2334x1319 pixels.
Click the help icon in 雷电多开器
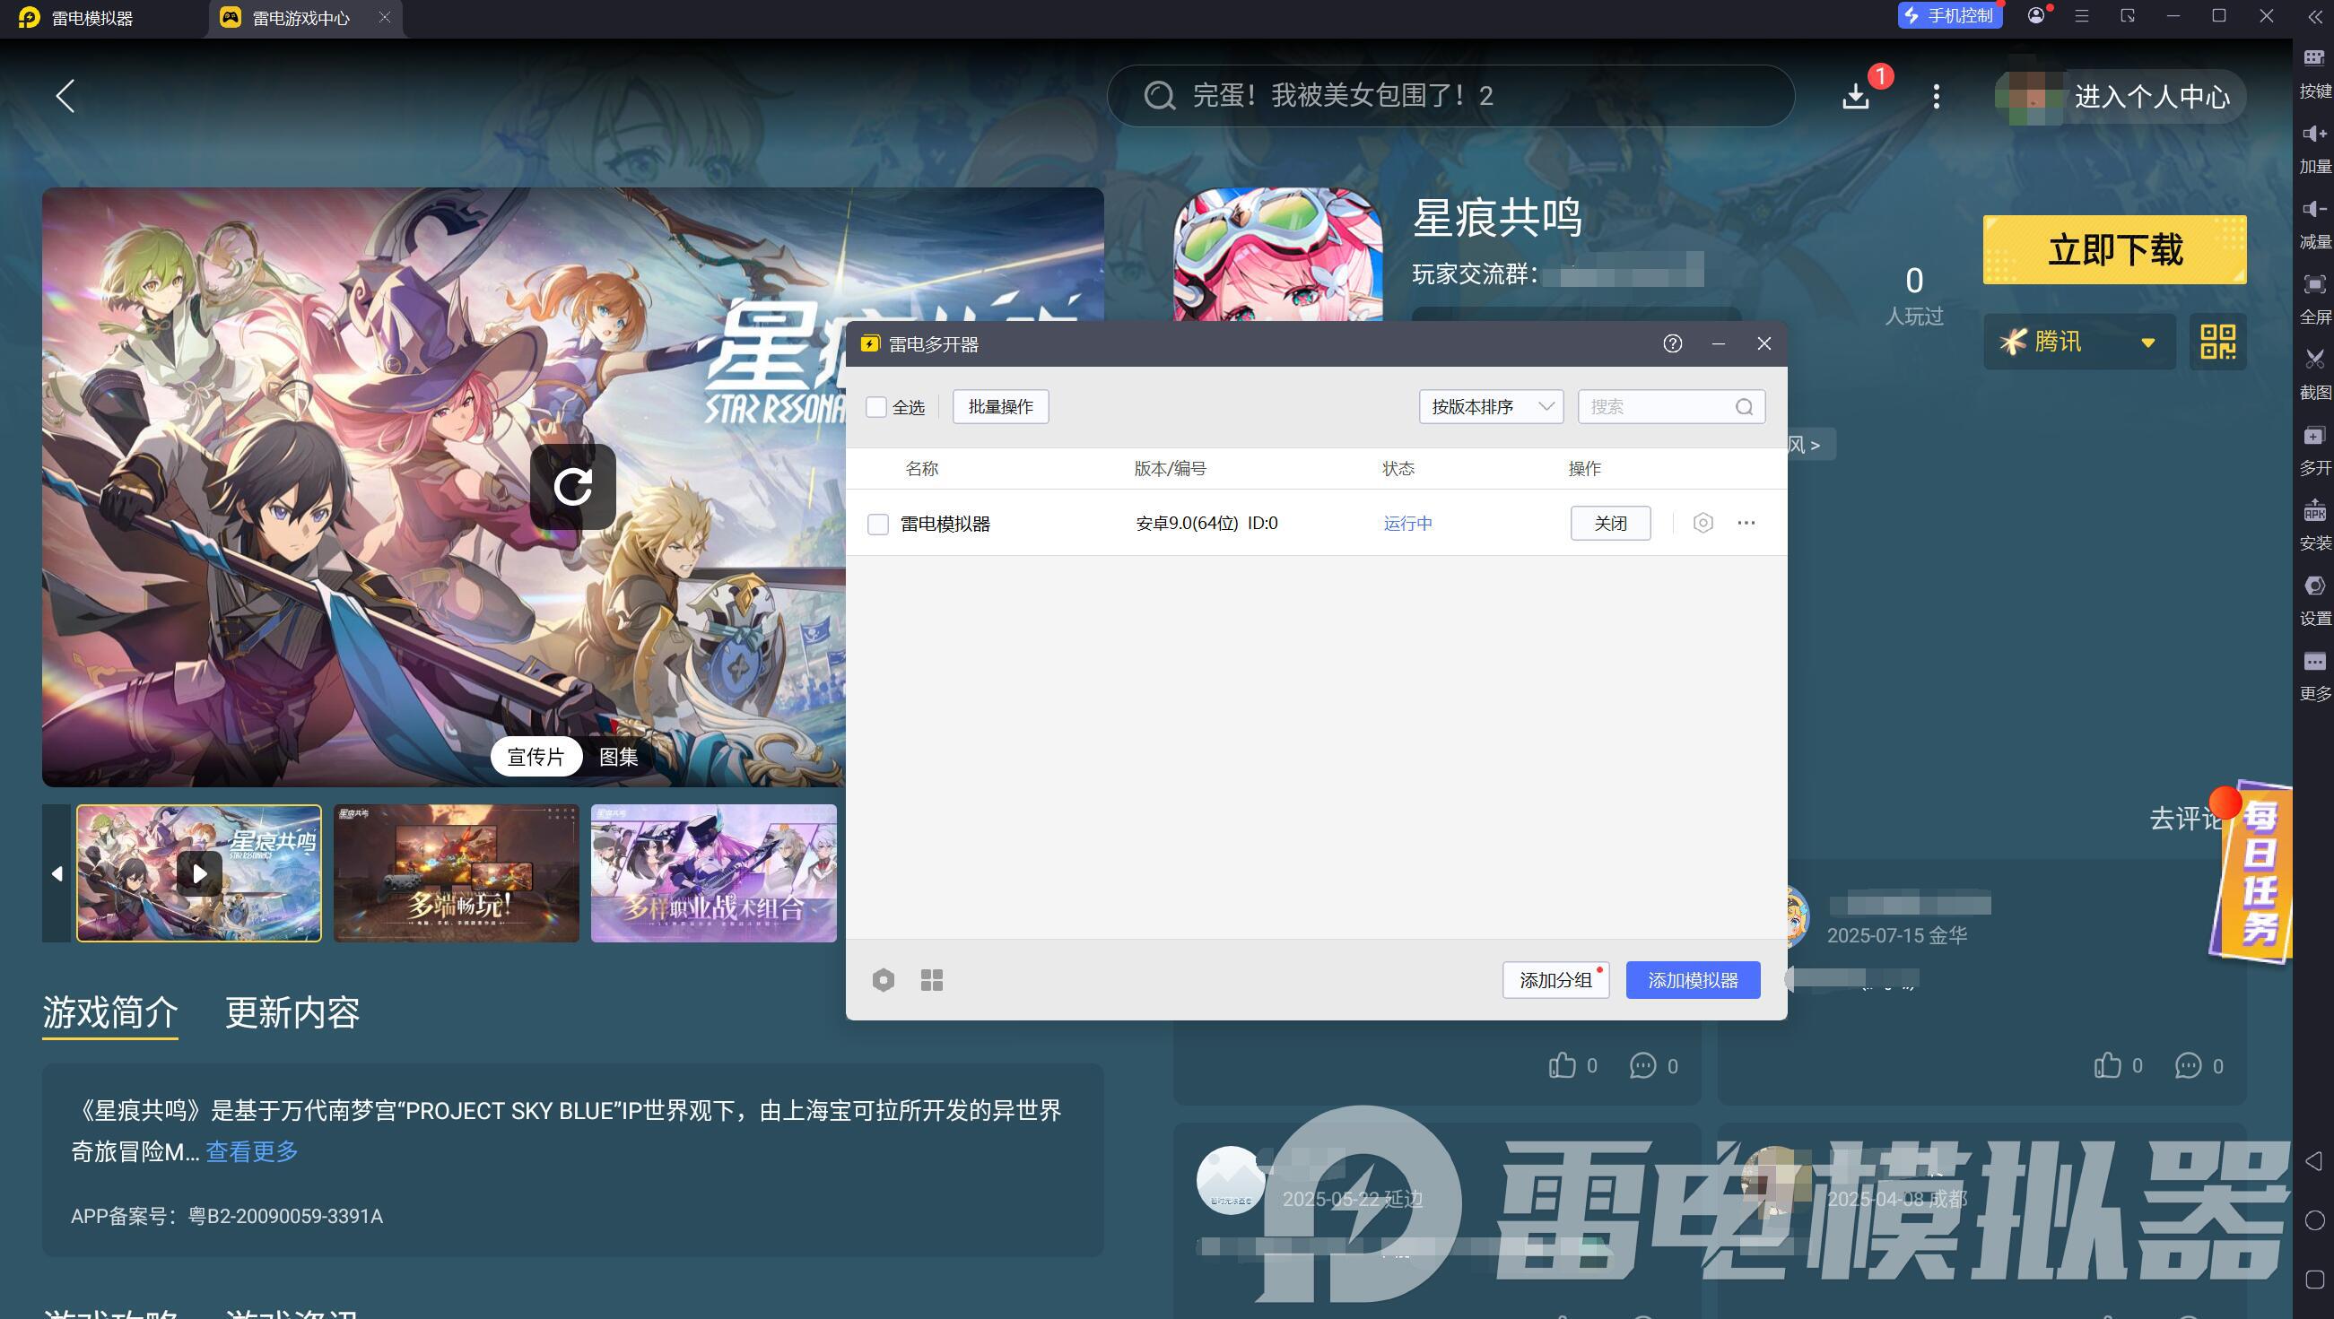pos(1673,343)
